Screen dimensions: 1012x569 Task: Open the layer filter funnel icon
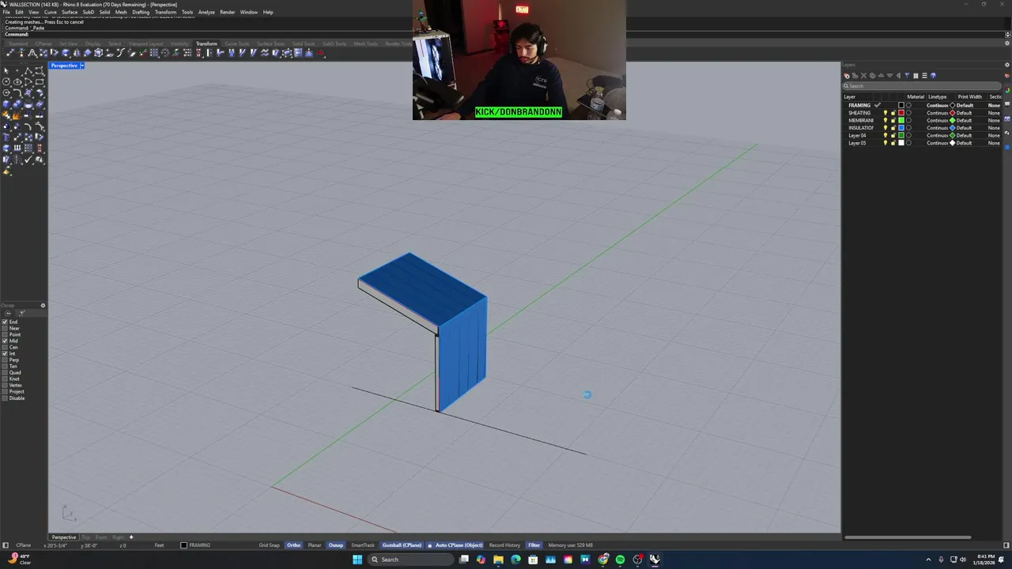click(907, 76)
